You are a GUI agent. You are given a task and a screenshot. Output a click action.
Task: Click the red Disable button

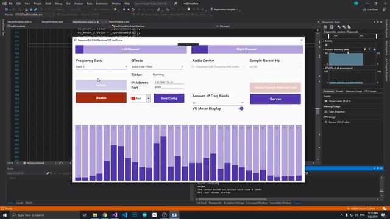101,98
